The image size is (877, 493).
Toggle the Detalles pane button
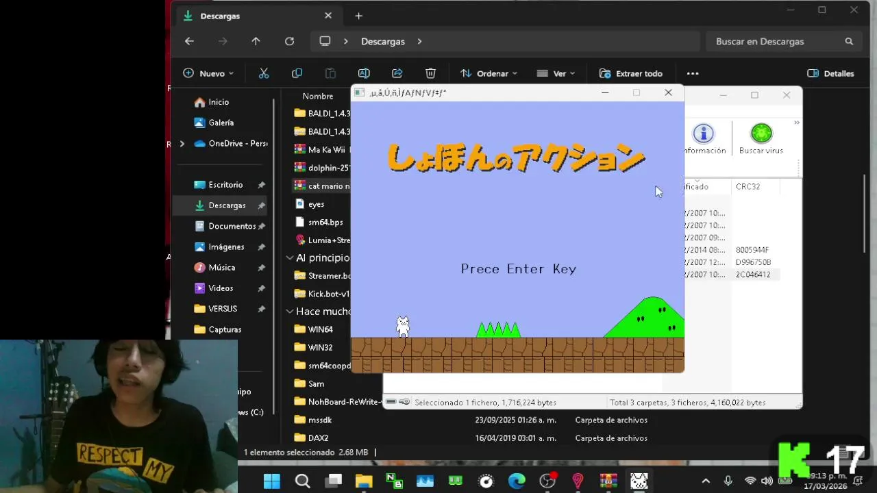(830, 73)
